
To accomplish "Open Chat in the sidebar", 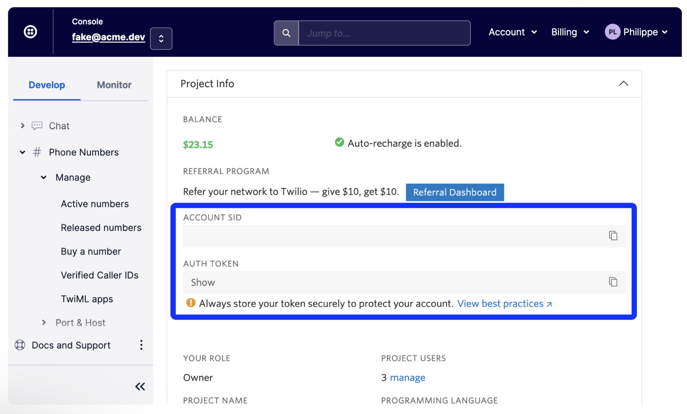I will coord(59,126).
